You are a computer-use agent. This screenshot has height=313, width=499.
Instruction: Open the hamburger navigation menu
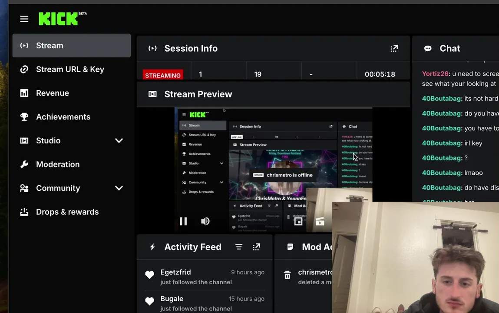tap(24, 19)
